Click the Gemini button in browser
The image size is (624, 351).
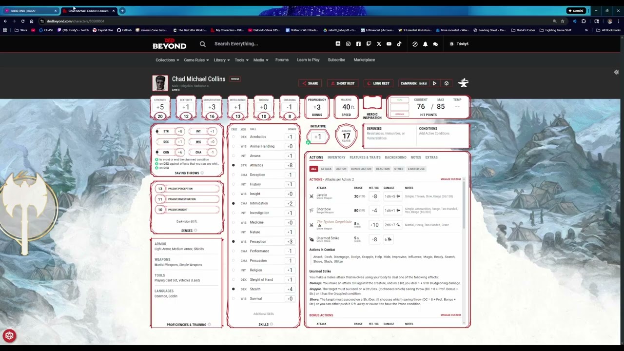click(x=576, y=11)
